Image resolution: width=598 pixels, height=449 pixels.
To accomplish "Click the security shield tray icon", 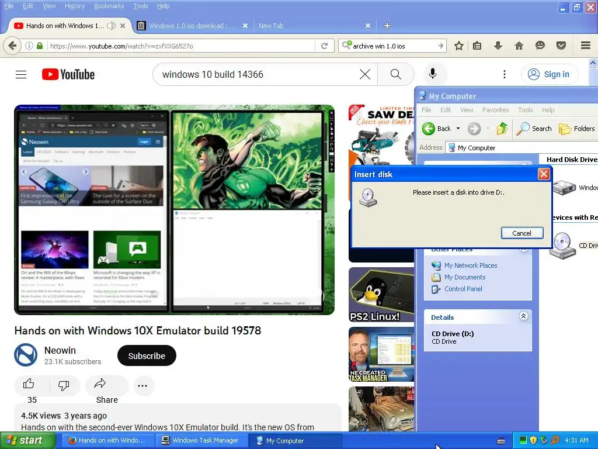I will click(533, 441).
